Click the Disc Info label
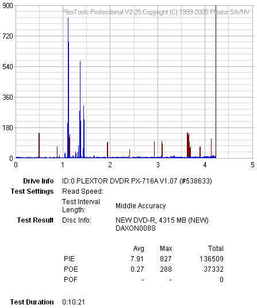 [76, 220]
